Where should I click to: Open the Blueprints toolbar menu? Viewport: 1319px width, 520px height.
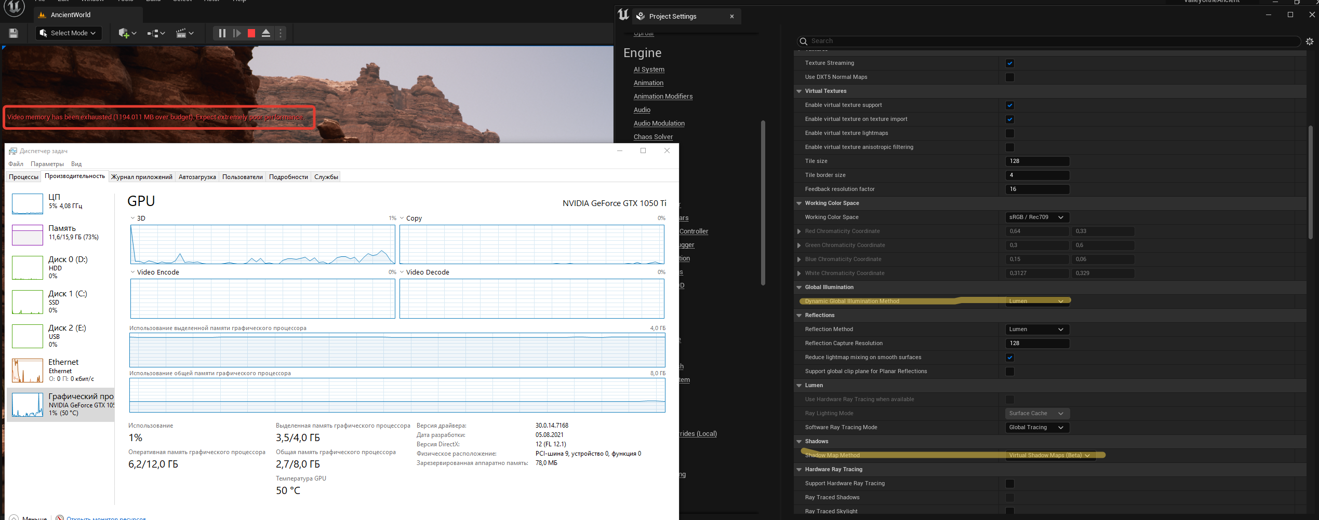156,33
